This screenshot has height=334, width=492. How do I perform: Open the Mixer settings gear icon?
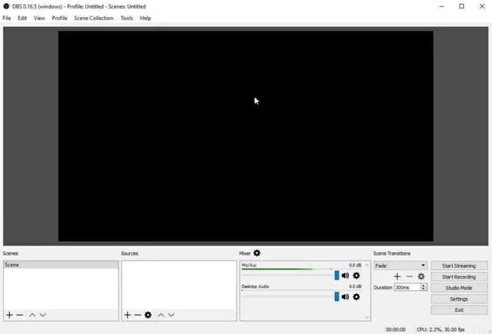257,253
